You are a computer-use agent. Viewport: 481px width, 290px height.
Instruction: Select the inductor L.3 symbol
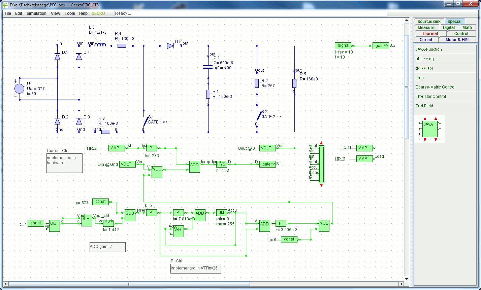100,44
